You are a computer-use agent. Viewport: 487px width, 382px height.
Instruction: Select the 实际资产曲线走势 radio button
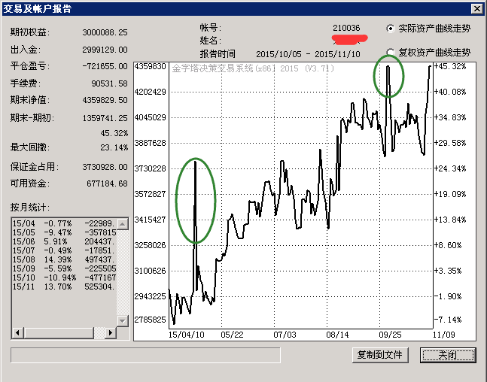click(x=390, y=29)
